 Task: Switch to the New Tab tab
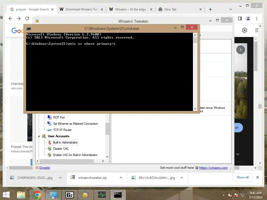pos(180,9)
